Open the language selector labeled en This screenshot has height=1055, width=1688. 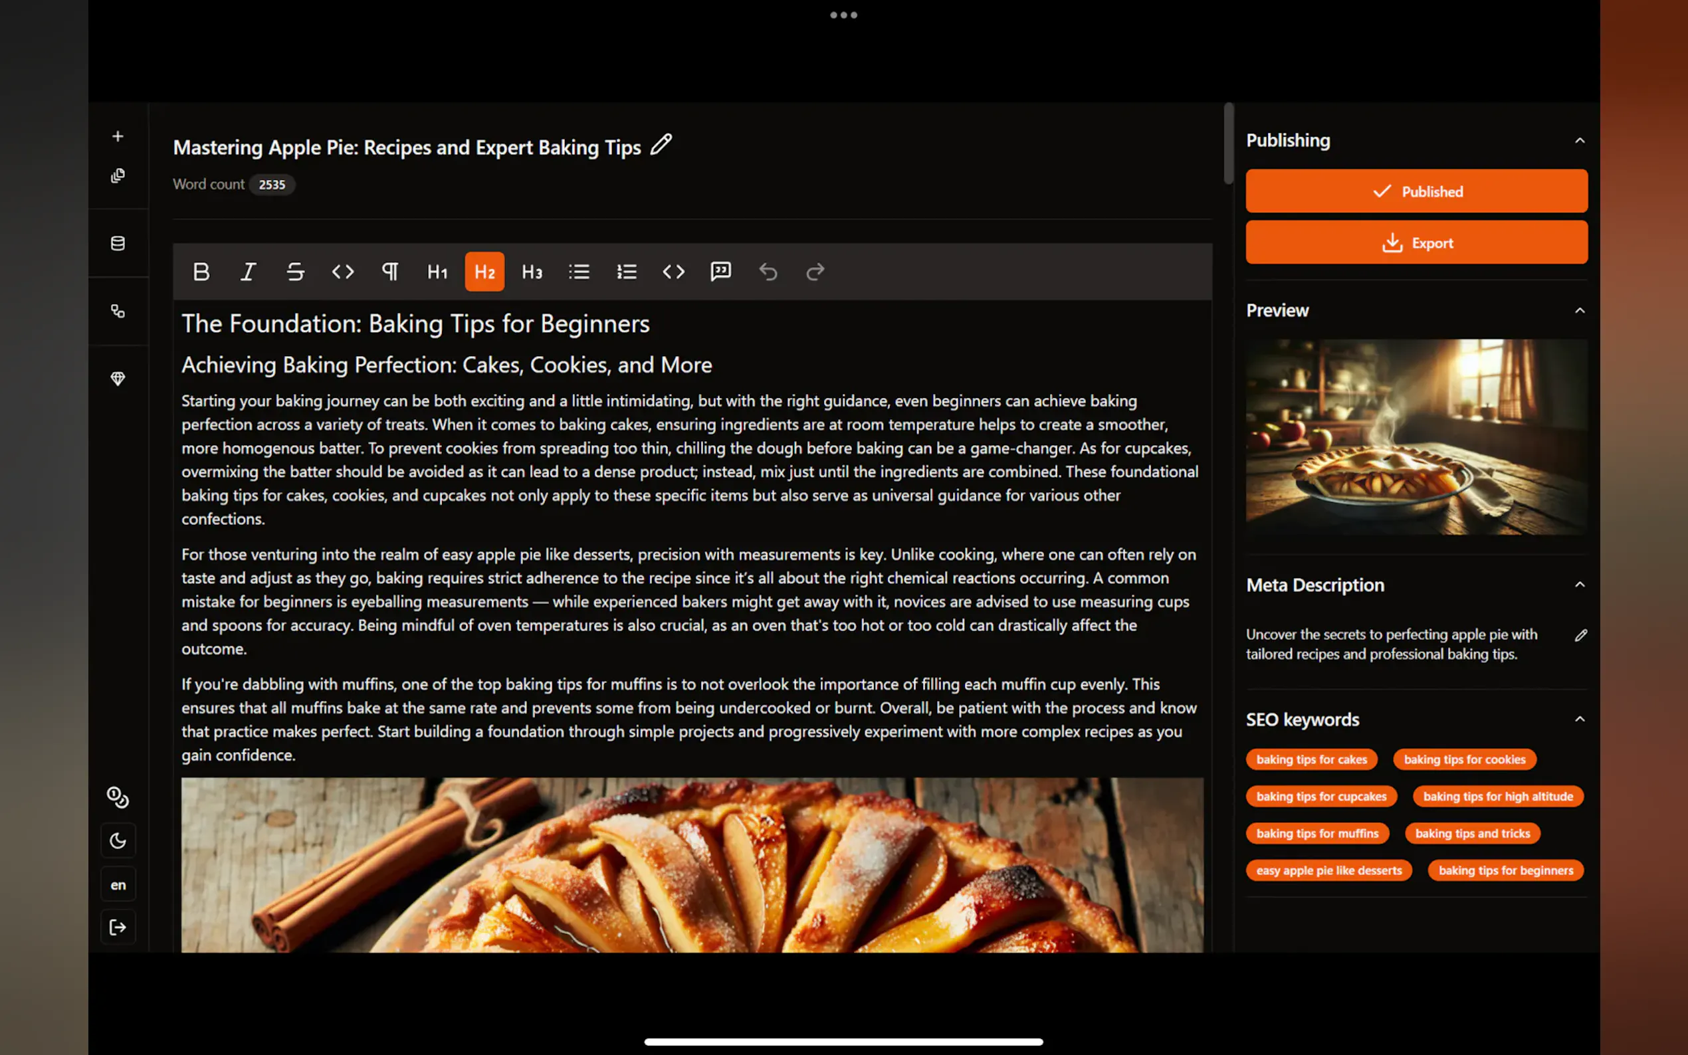pyautogui.click(x=118, y=885)
